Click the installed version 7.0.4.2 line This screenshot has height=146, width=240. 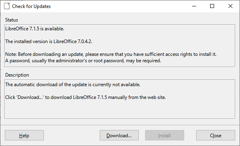(49, 41)
